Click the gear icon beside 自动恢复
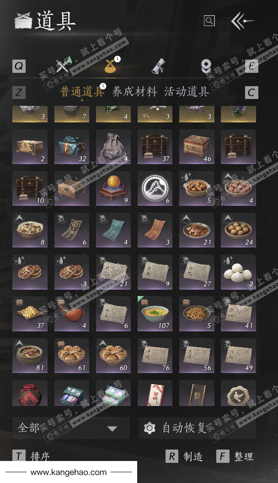 150,428
